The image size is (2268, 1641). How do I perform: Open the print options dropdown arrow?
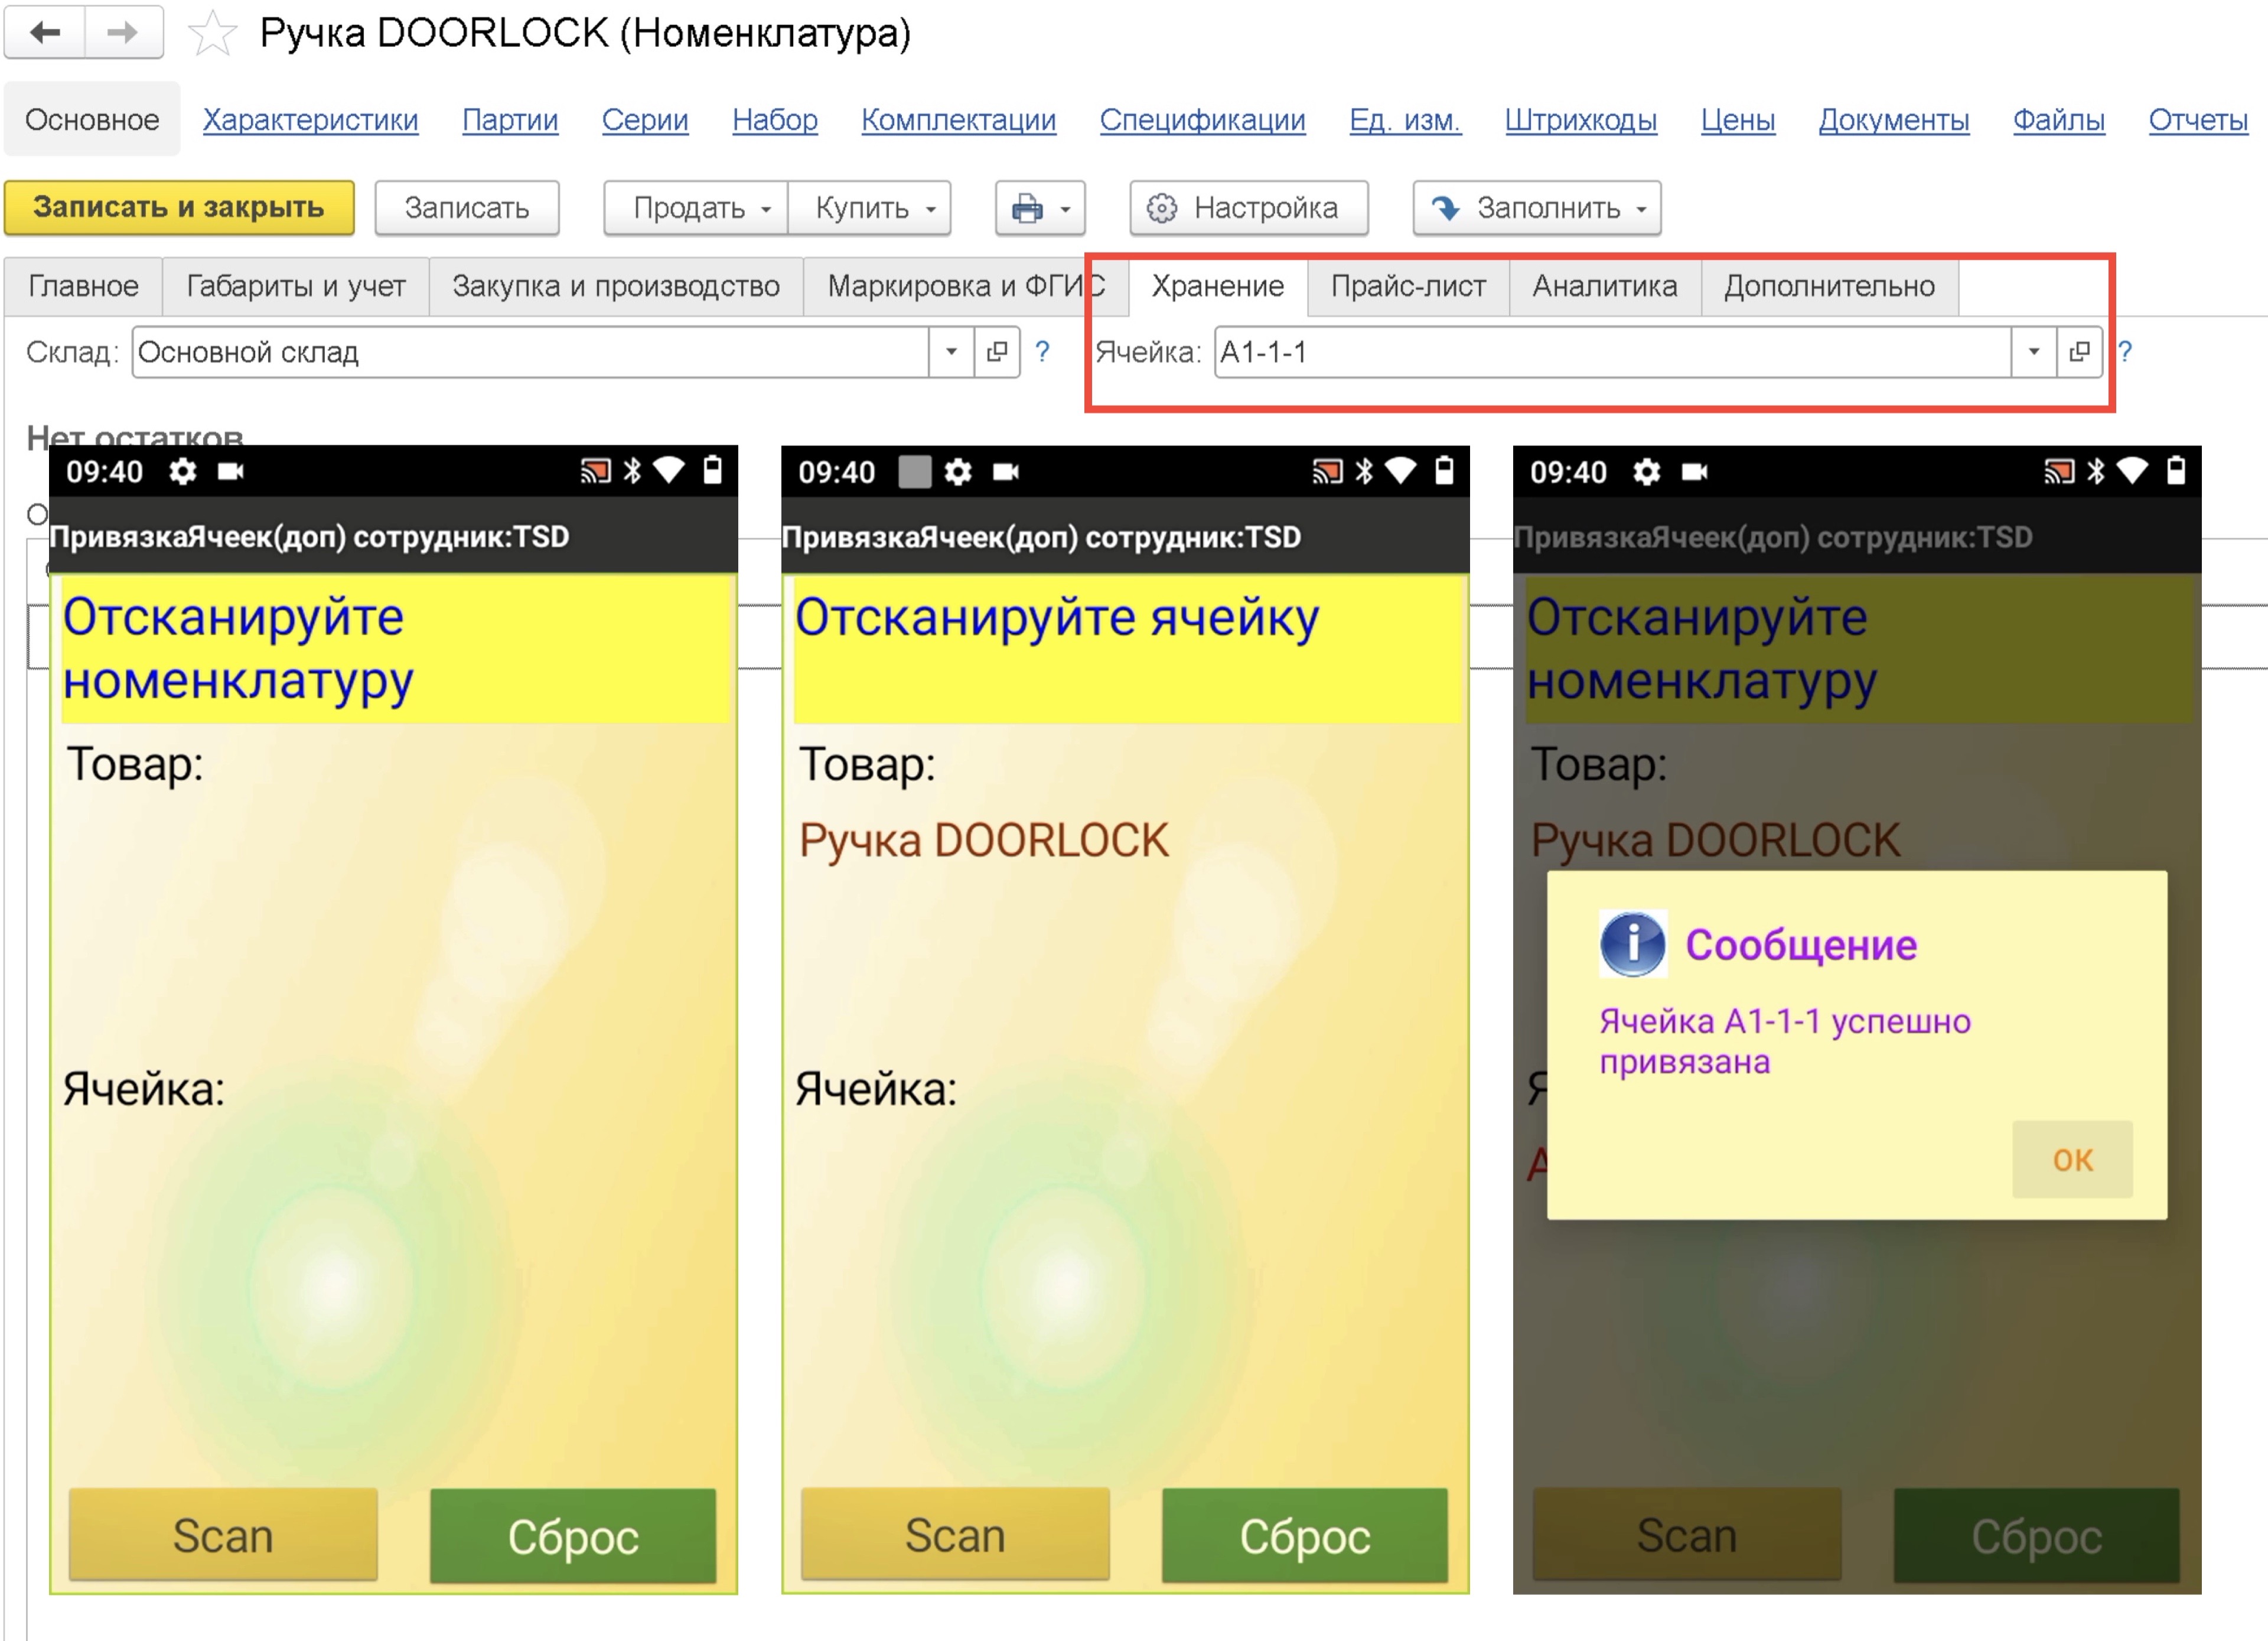(x=1066, y=209)
